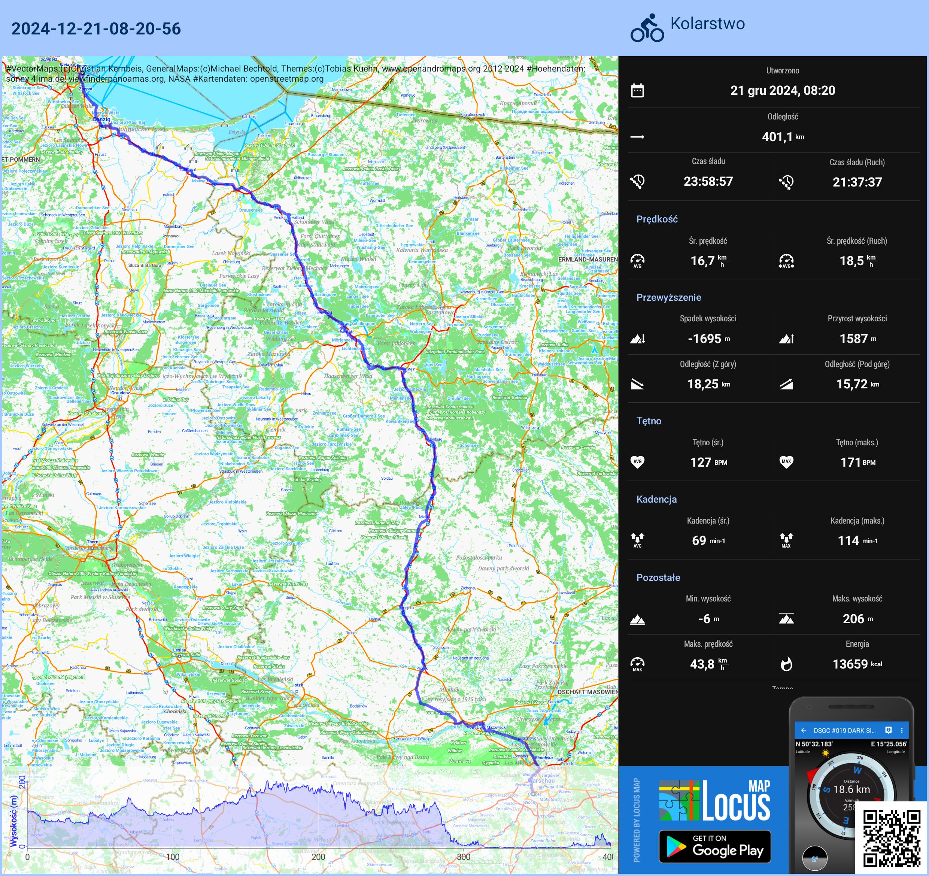Click the distance value 401,1 km
This screenshot has height=876, width=929.
tap(783, 137)
